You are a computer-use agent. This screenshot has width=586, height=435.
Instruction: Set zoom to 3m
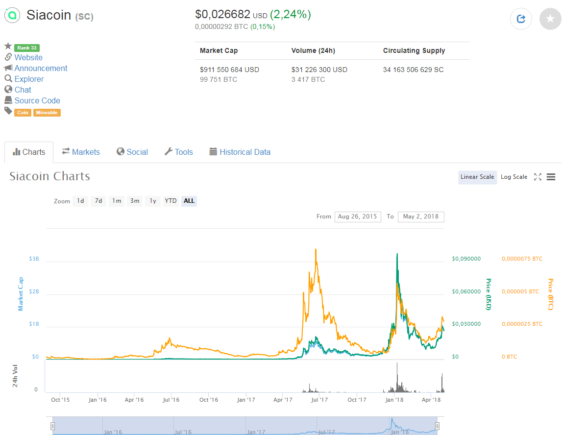click(135, 201)
